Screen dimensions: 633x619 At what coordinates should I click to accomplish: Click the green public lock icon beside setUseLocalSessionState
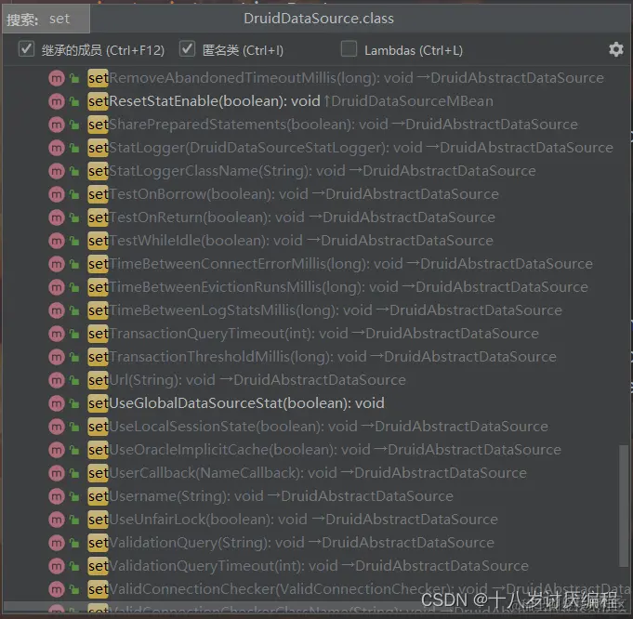pyautogui.click(x=74, y=427)
